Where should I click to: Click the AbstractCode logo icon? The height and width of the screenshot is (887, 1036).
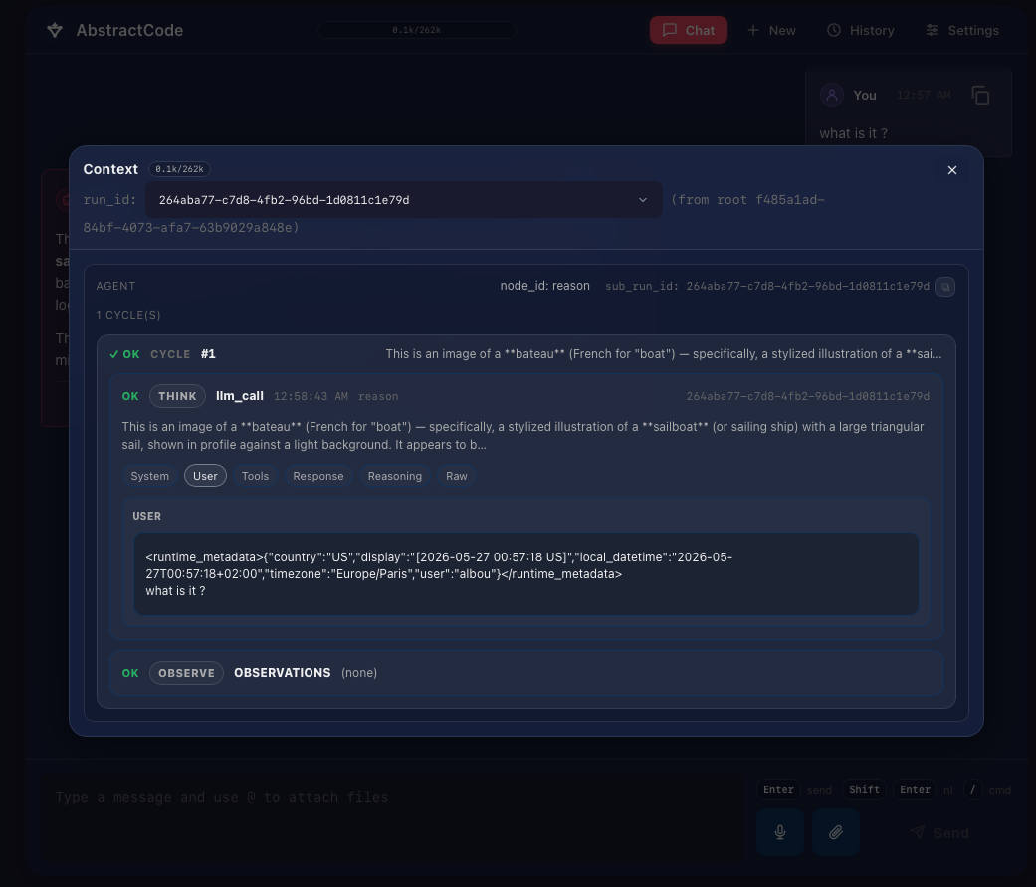point(55,31)
